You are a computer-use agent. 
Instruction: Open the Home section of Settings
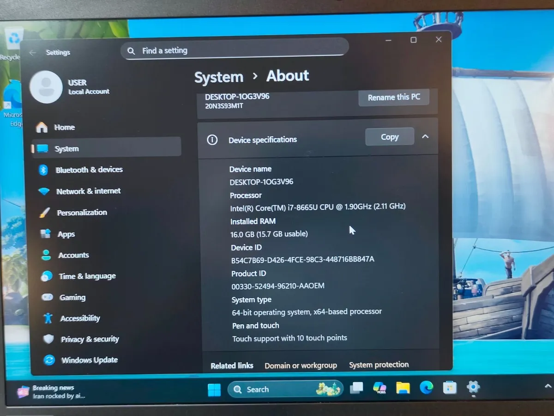coord(65,127)
